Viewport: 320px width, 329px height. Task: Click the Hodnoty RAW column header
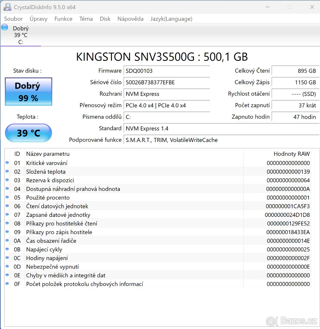(291, 154)
